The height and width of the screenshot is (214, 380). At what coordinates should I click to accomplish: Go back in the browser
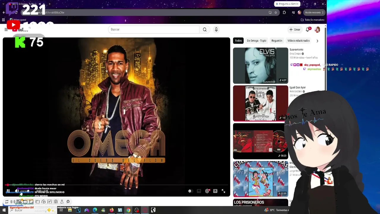pyautogui.click(x=4, y=12)
